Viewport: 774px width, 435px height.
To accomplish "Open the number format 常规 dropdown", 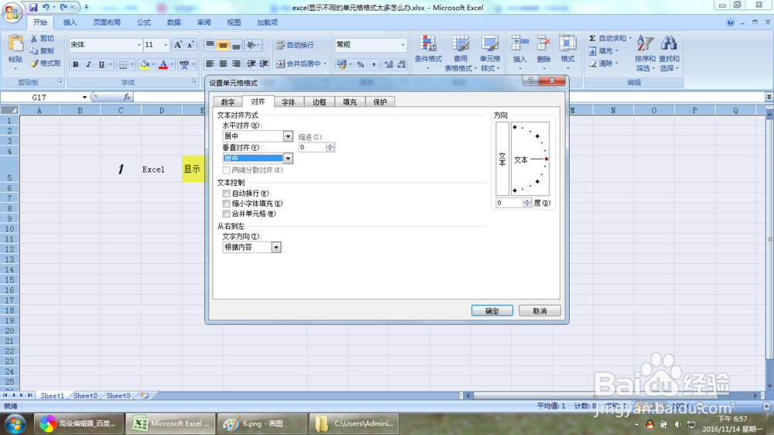I will (402, 45).
